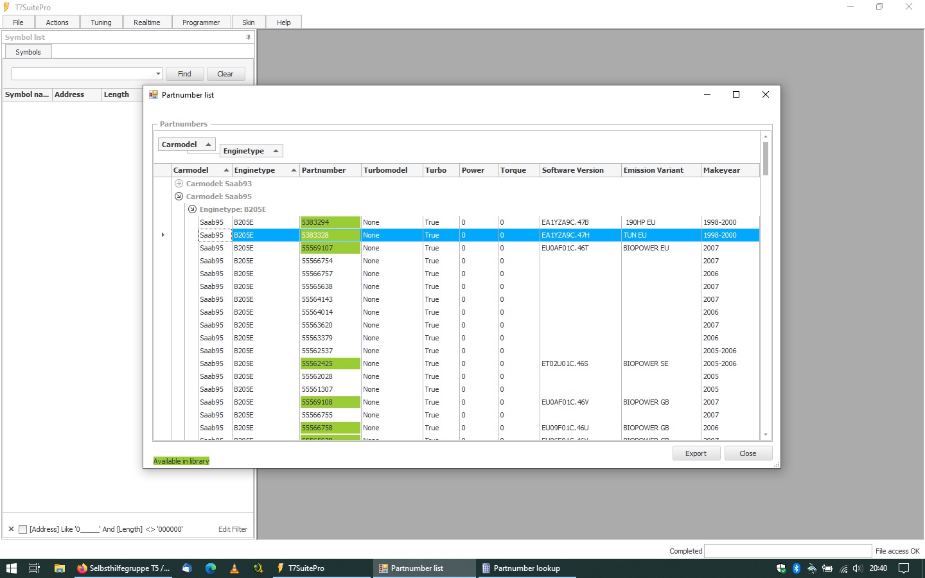925x578 pixels.
Task: Pin the Symbol list panel
Action: coord(248,37)
